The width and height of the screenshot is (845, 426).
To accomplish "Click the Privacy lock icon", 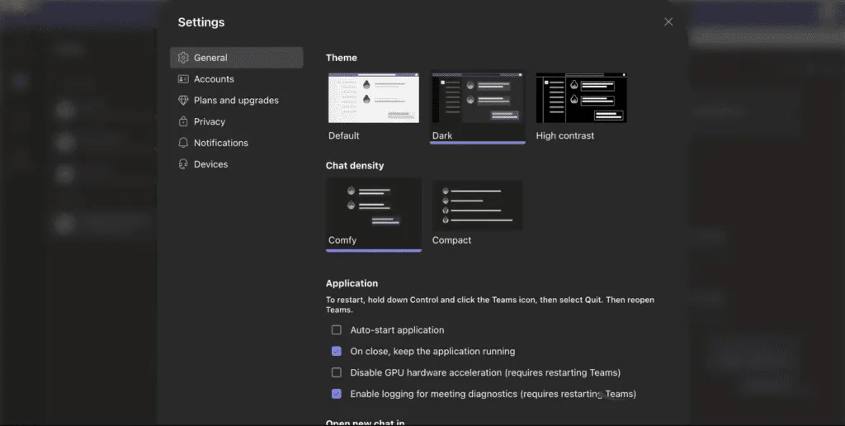I will click(x=183, y=121).
